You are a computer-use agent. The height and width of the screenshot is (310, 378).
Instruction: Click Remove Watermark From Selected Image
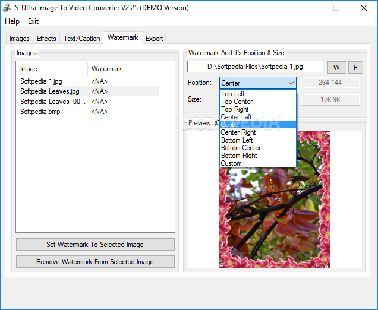[x=95, y=261]
